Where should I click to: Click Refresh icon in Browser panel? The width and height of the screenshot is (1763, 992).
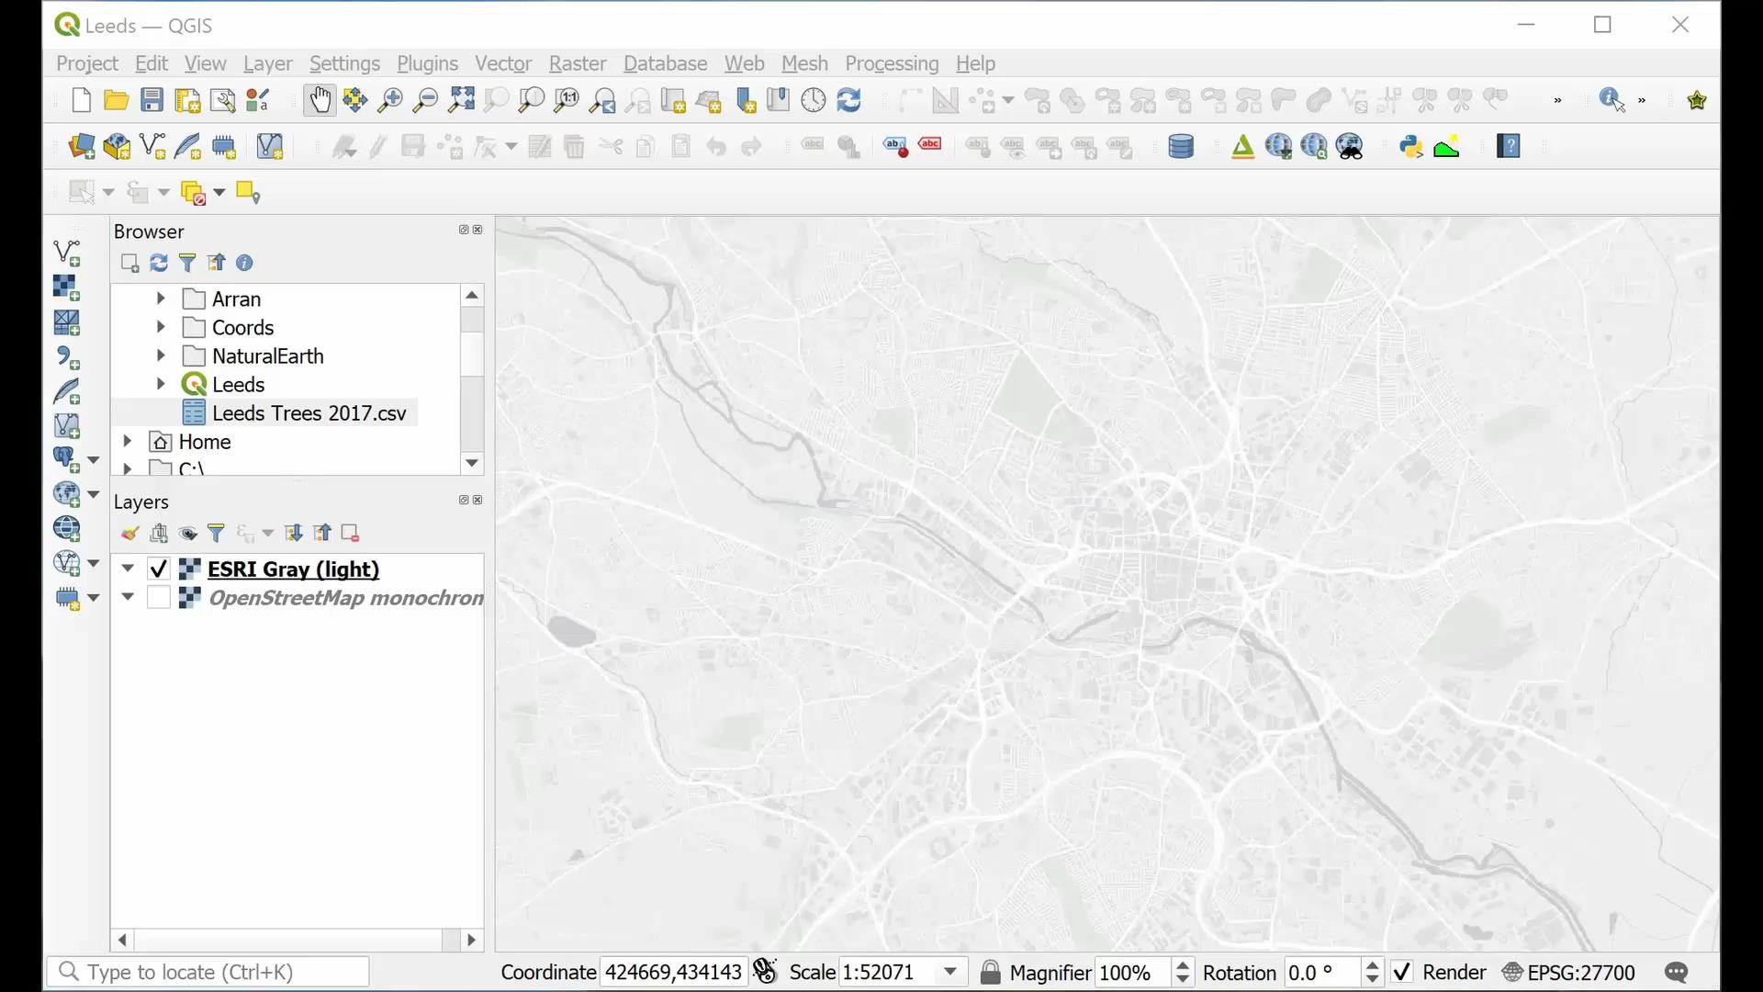coord(159,264)
